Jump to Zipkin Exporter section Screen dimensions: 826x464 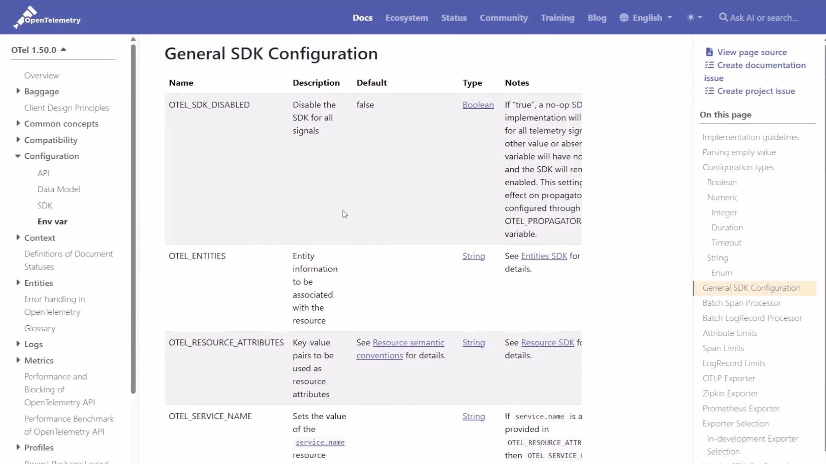(x=730, y=393)
